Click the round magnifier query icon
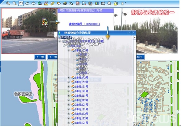 (109, 3)
